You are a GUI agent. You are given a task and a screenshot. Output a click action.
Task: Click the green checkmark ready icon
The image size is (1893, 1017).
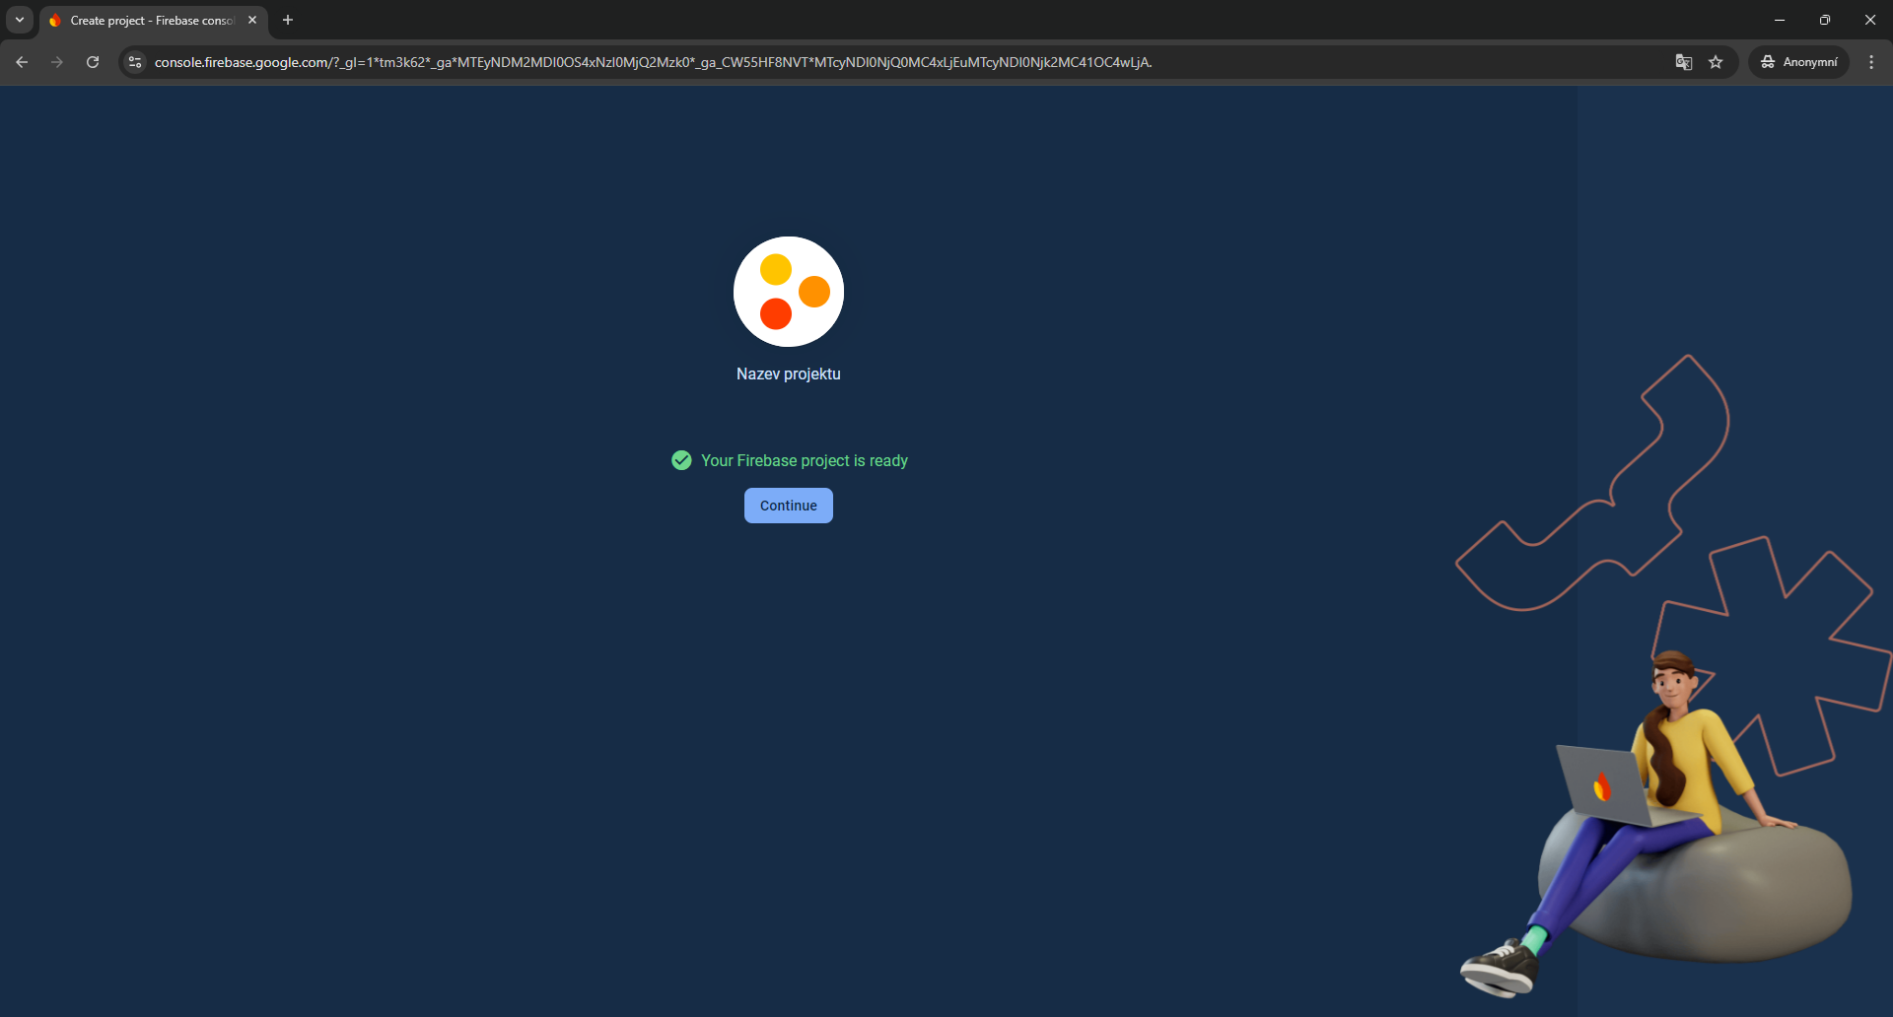coord(681,460)
